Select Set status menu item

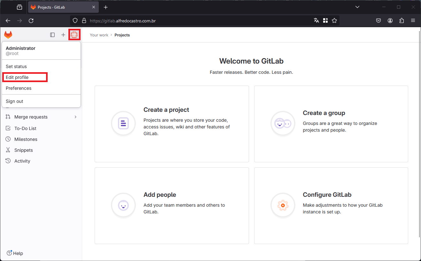(41, 66)
